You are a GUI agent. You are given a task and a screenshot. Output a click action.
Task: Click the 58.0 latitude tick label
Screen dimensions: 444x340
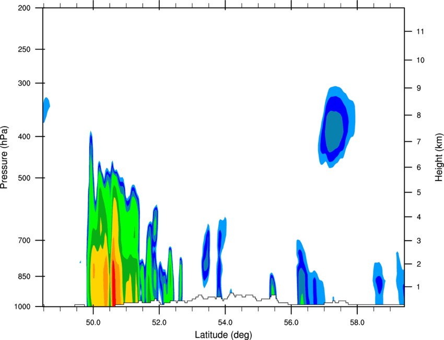tap(357, 323)
